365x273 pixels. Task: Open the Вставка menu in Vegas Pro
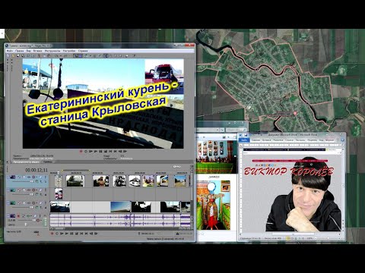pos(37,51)
